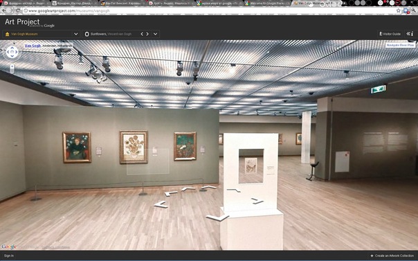This screenshot has height=261, width=418.
Task: Open the Van Gogh link in street view
Action: pyautogui.click(x=33, y=46)
